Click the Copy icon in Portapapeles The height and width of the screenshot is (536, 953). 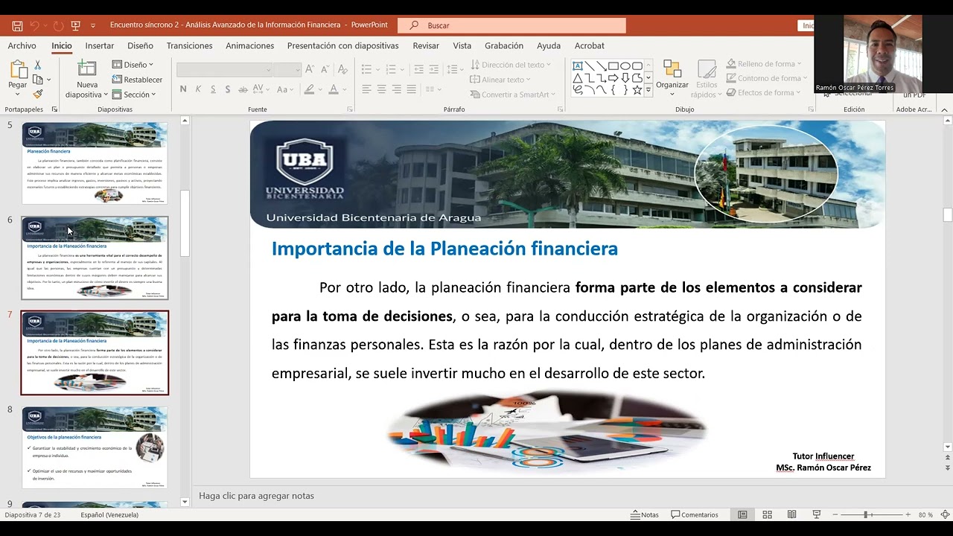(37, 80)
